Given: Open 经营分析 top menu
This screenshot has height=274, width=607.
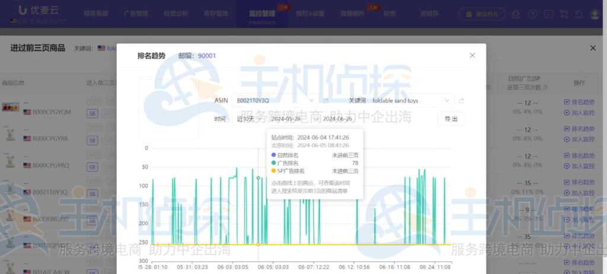Looking at the screenshot, I should click(x=175, y=14).
